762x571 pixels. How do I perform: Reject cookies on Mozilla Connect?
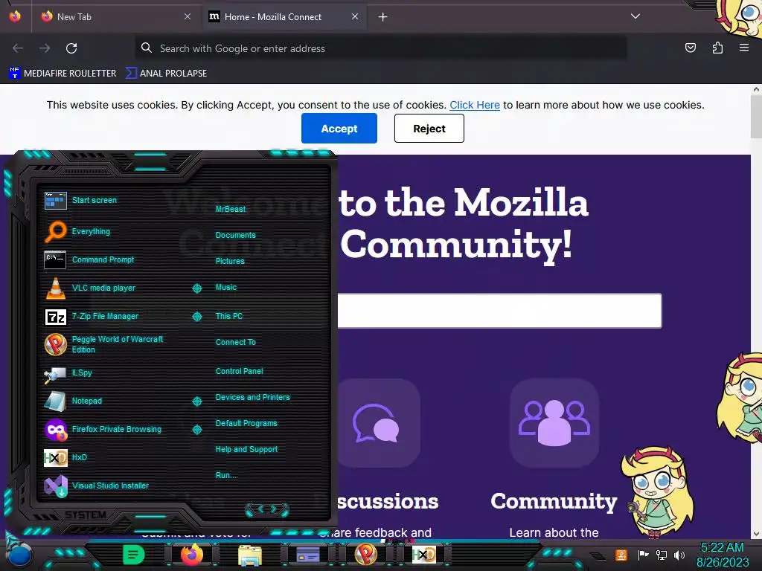pos(429,128)
